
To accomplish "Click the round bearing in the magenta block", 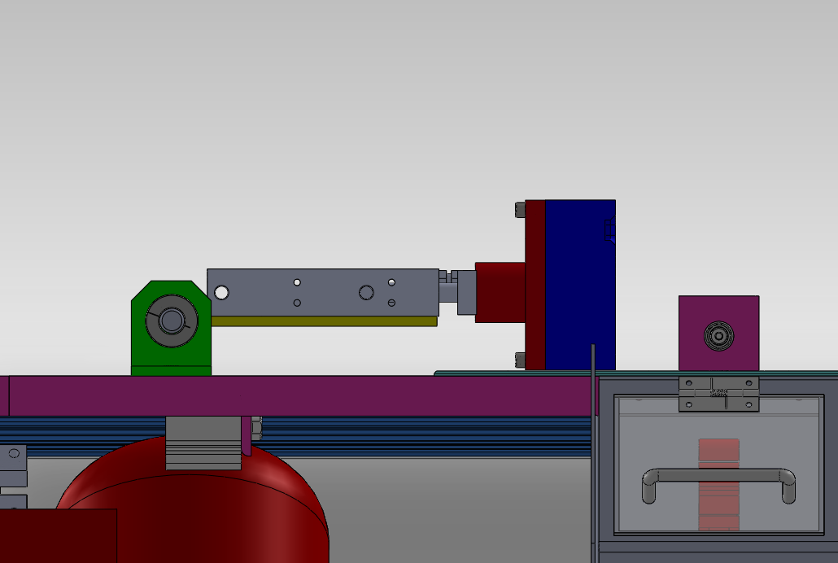I will 719,335.
